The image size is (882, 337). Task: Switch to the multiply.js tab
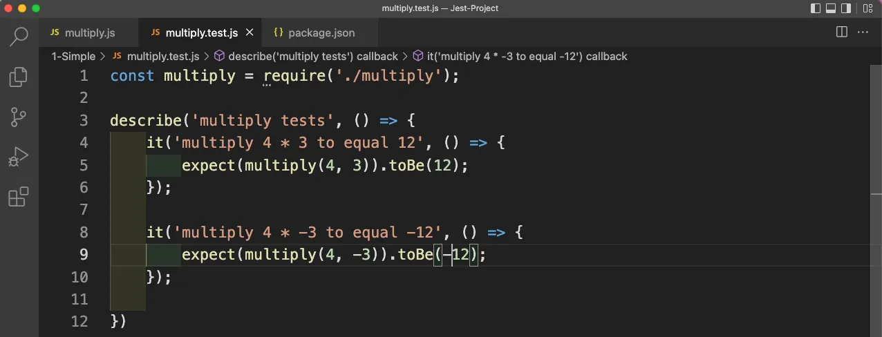click(89, 32)
